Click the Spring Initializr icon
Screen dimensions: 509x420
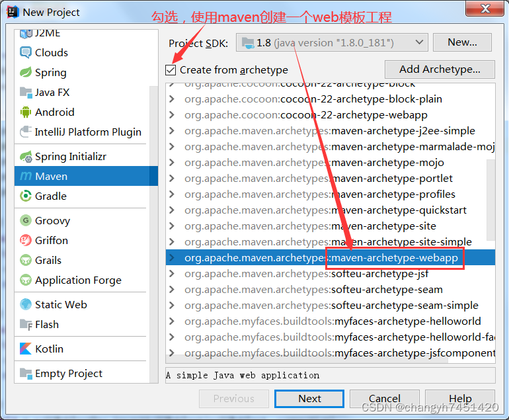pos(26,156)
